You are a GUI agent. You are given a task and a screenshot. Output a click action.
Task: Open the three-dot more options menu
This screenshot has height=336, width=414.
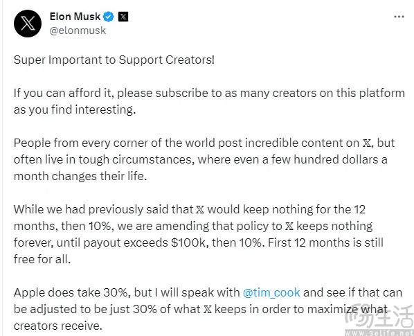399,17
